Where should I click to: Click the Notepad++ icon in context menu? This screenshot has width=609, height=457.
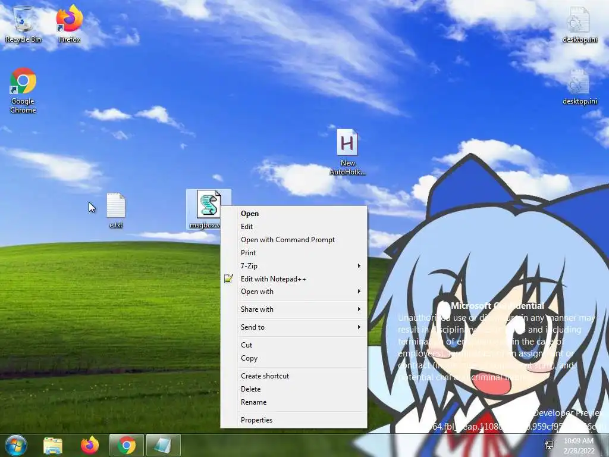(228, 278)
